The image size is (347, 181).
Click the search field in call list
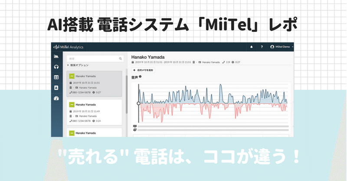click(x=95, y=59)
